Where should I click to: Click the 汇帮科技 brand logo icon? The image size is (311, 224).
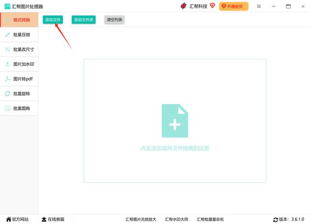pos(184,6)
